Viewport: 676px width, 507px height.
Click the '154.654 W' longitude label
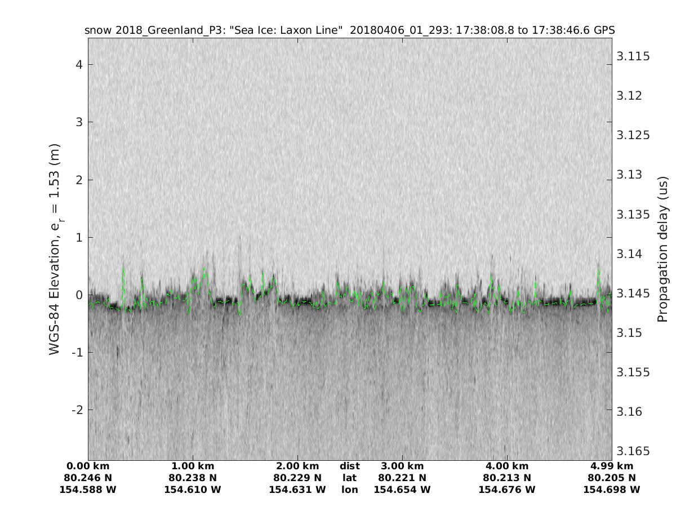click(402, 490)
